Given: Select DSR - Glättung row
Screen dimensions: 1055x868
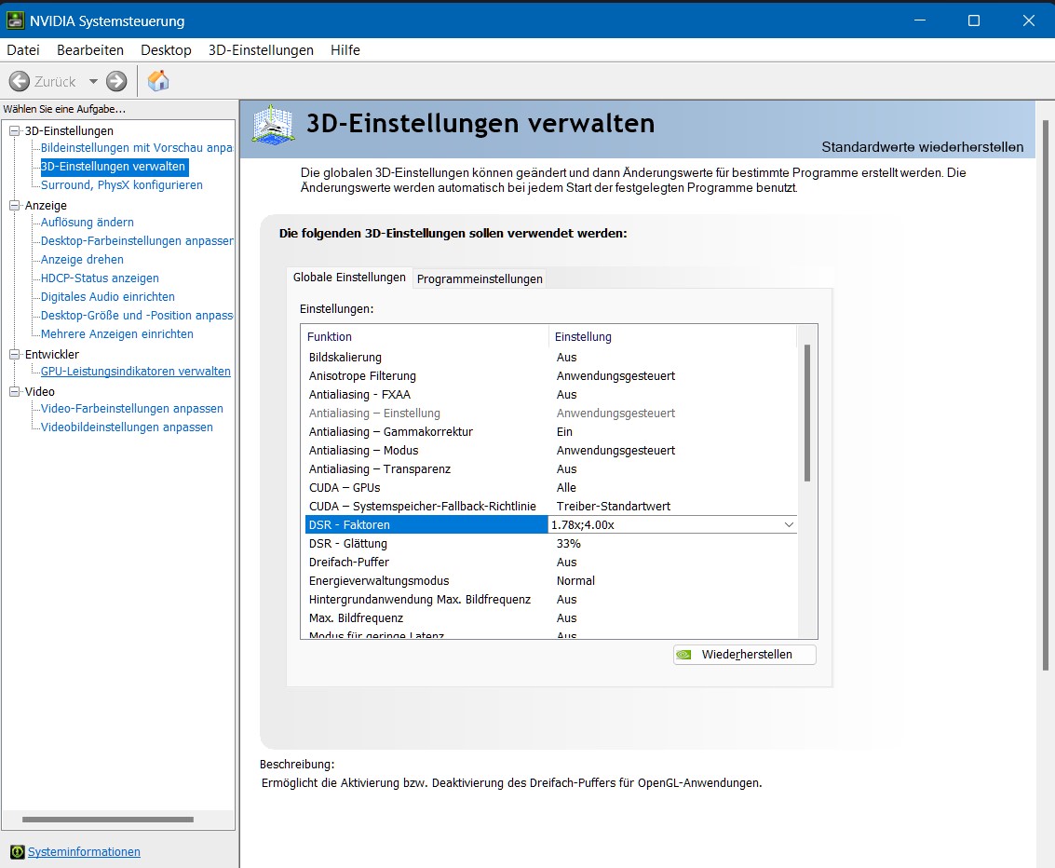Looking at the screenshot, I should click(550, 544).
